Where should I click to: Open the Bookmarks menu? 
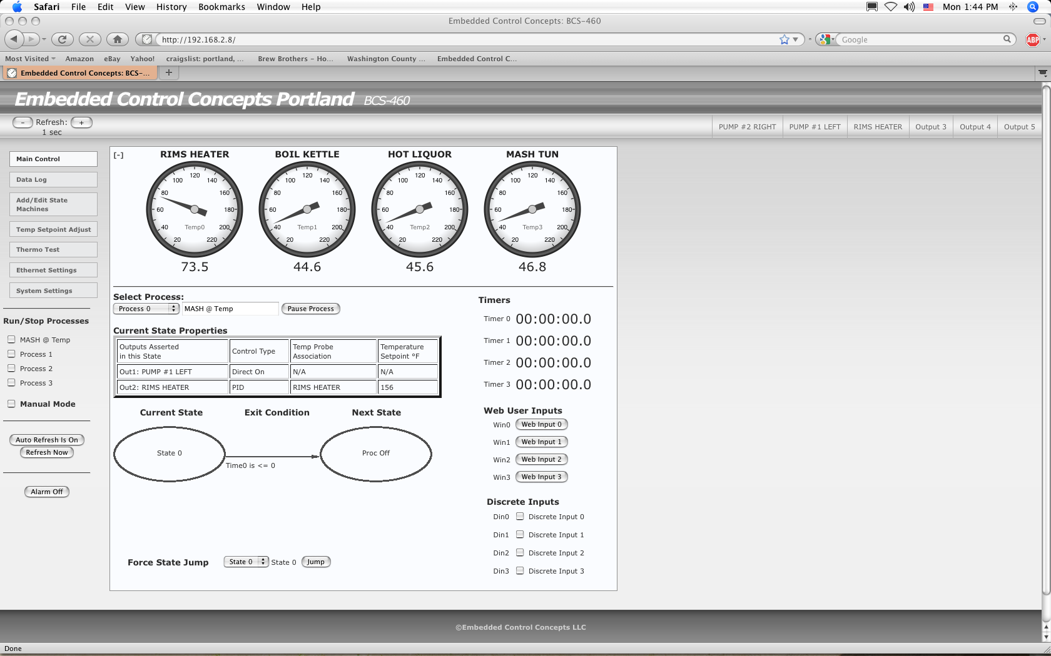221,7
